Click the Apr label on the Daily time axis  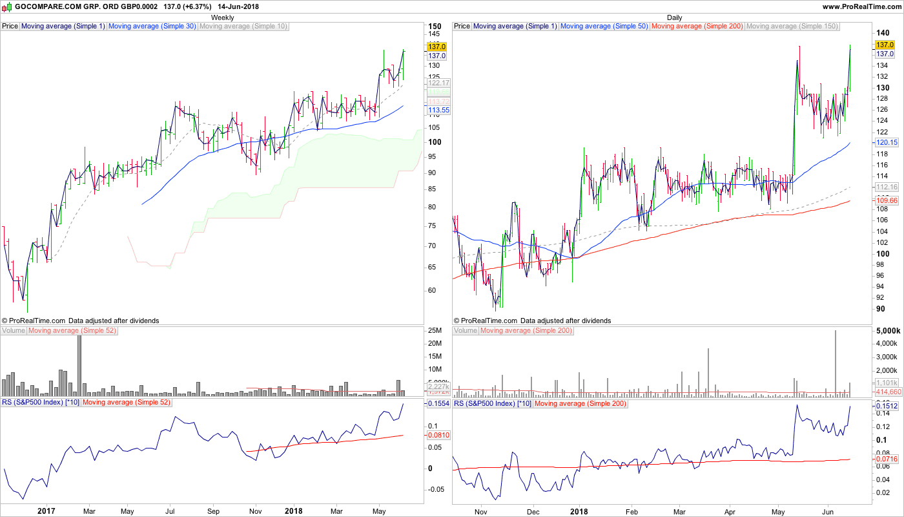point(730,511)
